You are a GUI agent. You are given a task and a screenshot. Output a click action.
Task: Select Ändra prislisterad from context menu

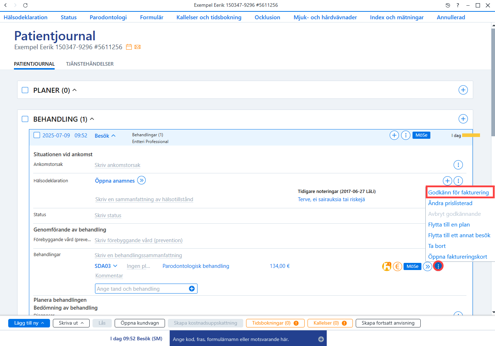[x=450, y=203]
